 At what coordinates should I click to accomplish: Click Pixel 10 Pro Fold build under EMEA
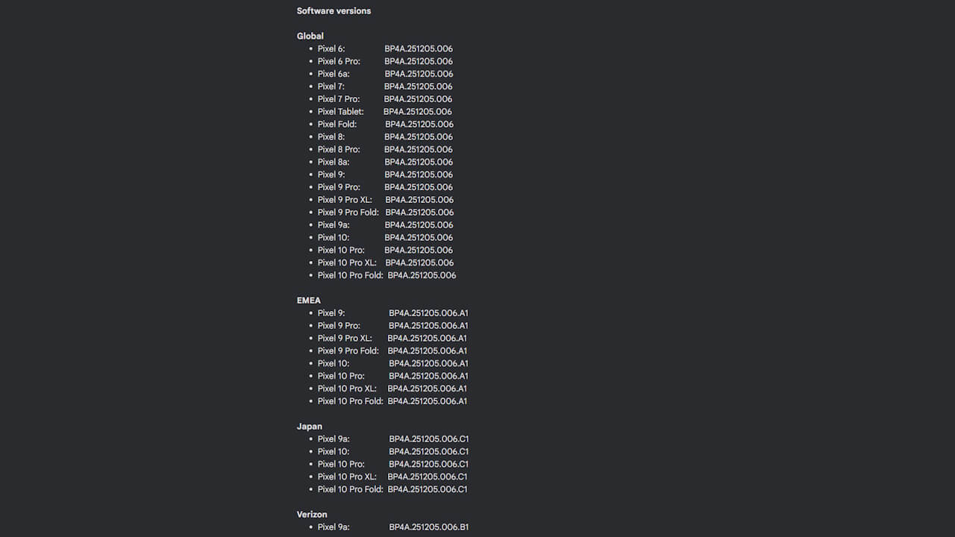click(427, 401)
